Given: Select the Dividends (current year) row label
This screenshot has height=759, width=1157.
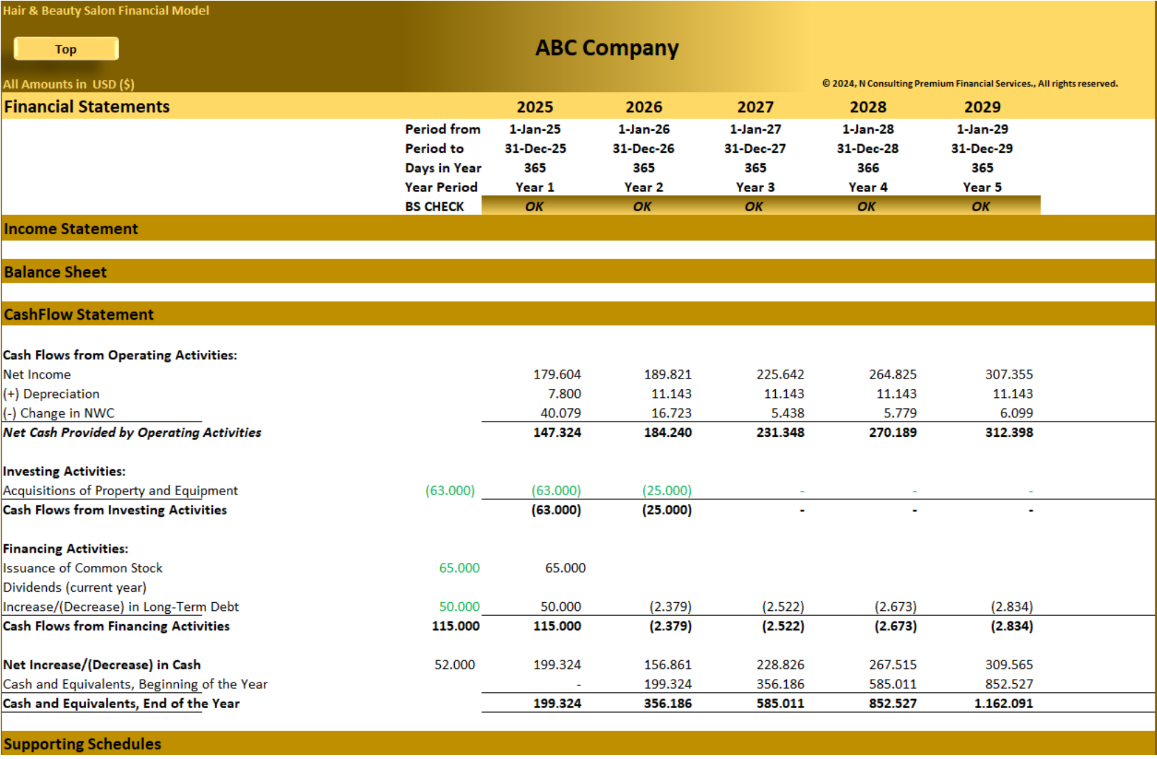Looking at the screenshot, I should [75, 588].
